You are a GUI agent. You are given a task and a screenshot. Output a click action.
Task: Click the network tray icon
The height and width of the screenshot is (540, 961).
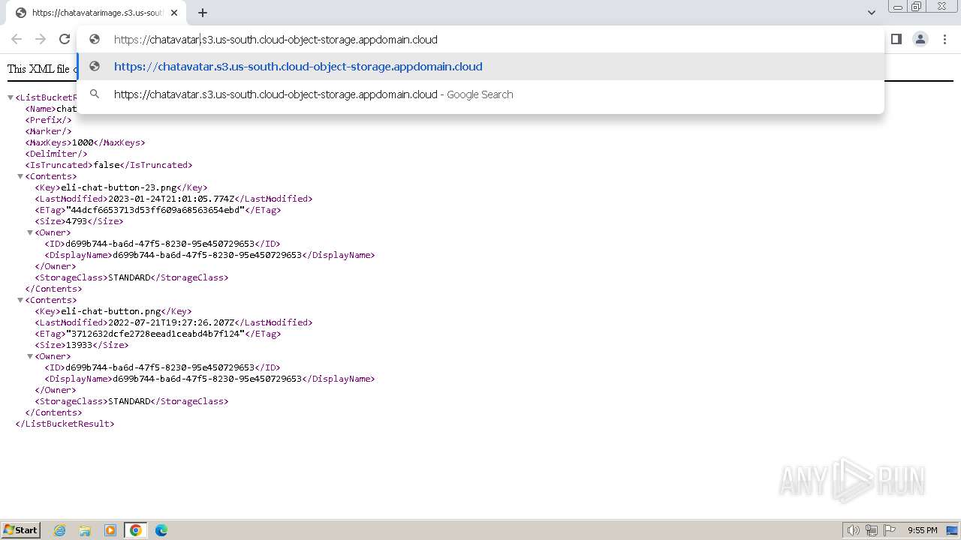click(x=871, y=530)
